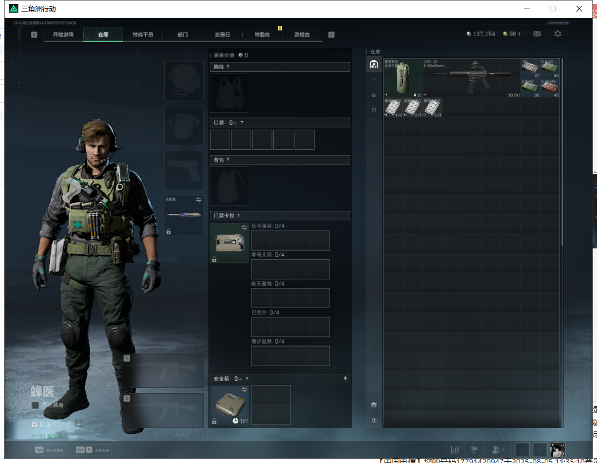Select the main stash page icon

(374, 64)
